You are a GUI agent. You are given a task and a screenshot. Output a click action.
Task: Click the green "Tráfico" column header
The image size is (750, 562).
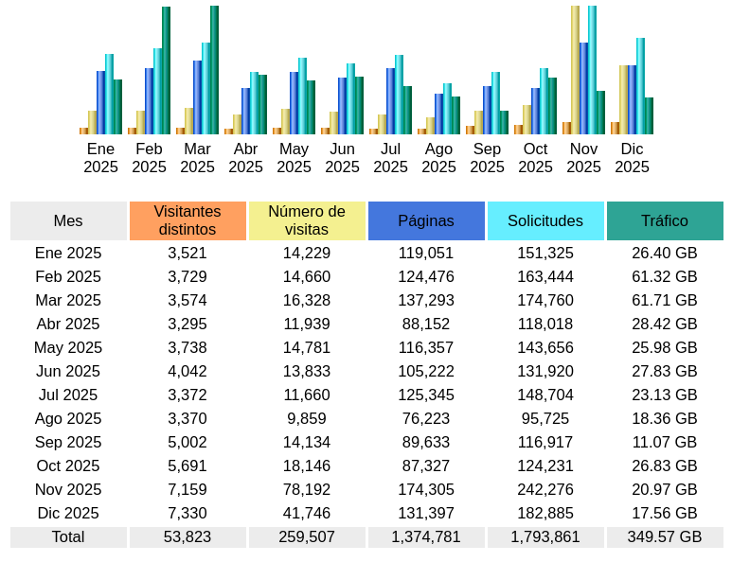pyautogui.click(x=665, y=220)
